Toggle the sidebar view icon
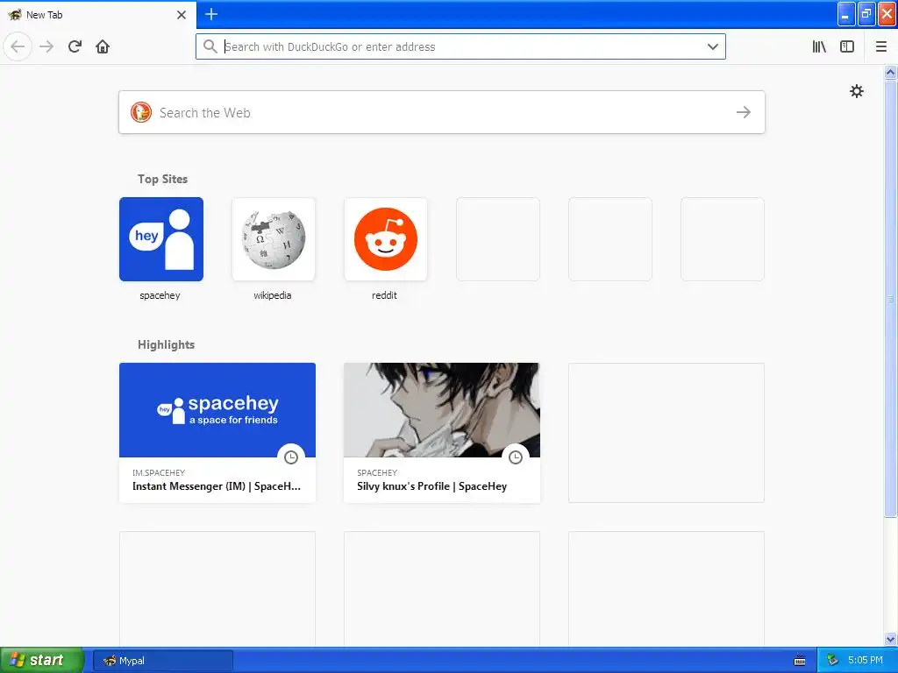Viewport: 898px width, 673px height. coord(847,46)
